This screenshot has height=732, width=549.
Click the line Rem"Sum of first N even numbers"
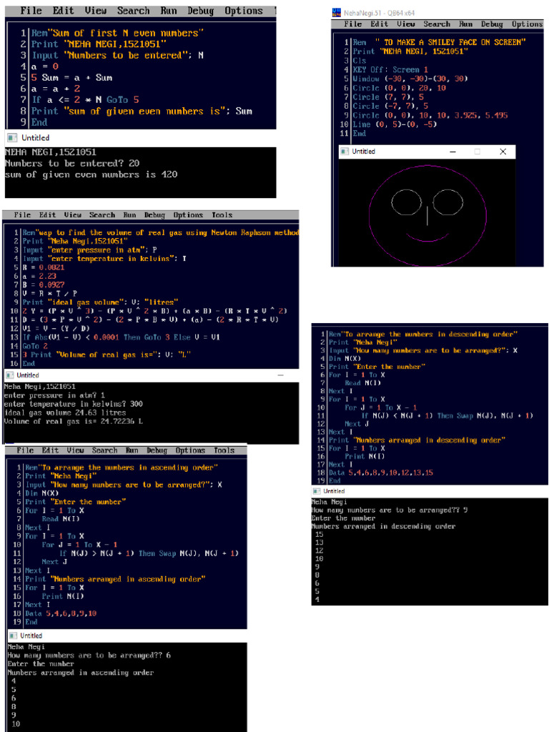(118, 33)
